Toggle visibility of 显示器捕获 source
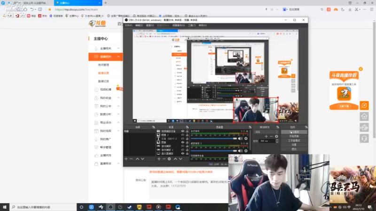 point(183,153)
